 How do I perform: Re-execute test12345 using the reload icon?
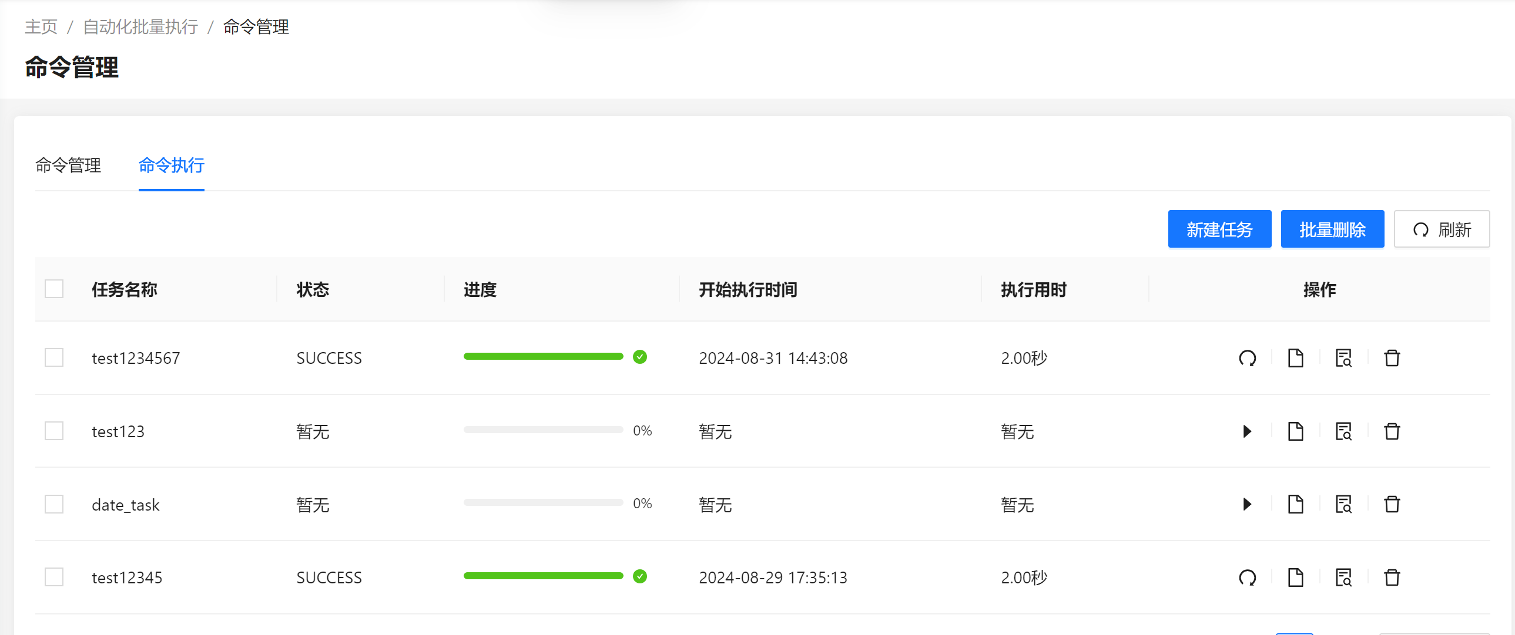[x=1247, y=577]
